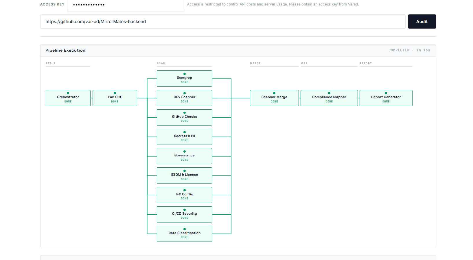Open the Semgrep scan node

click(x=184, y=78)
